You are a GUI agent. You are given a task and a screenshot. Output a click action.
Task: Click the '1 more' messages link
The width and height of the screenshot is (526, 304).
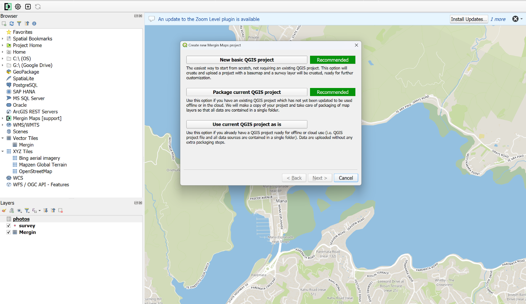click(498, 19)
